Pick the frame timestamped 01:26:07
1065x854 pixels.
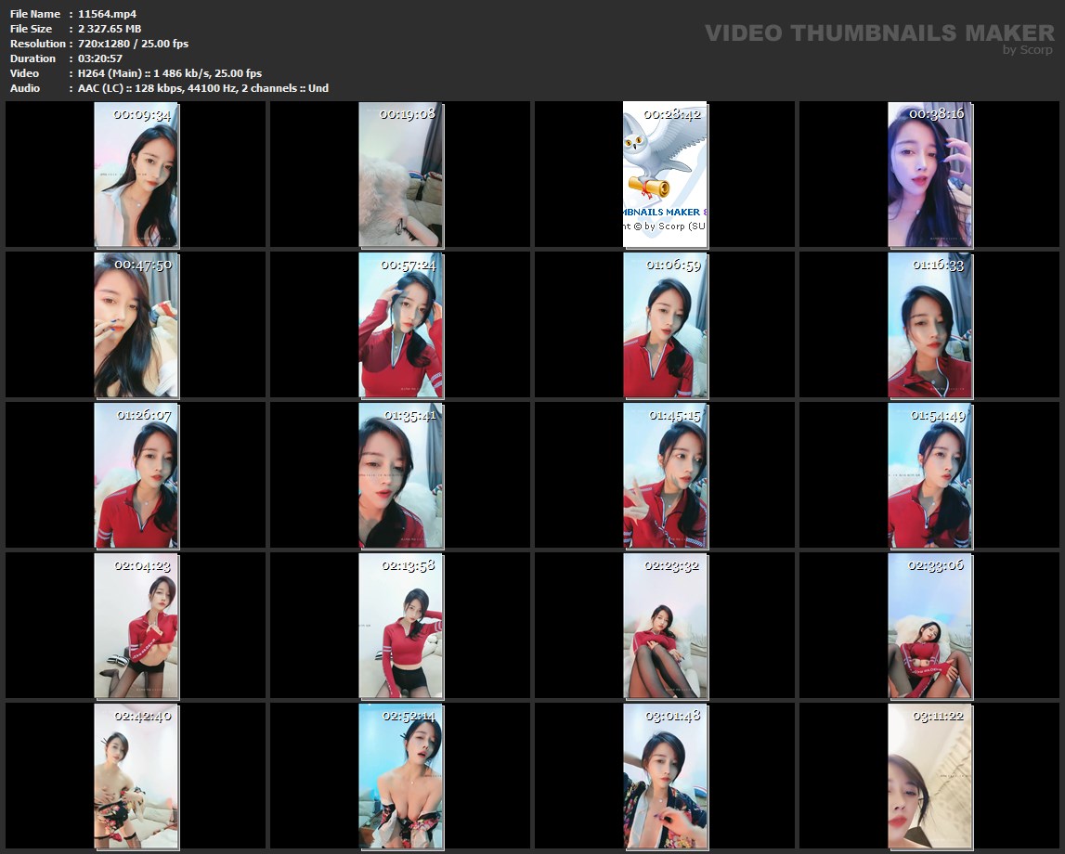[x=136, y=475]
